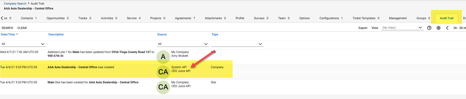Go to Company Search breadcrumb link

pos(15,4)
